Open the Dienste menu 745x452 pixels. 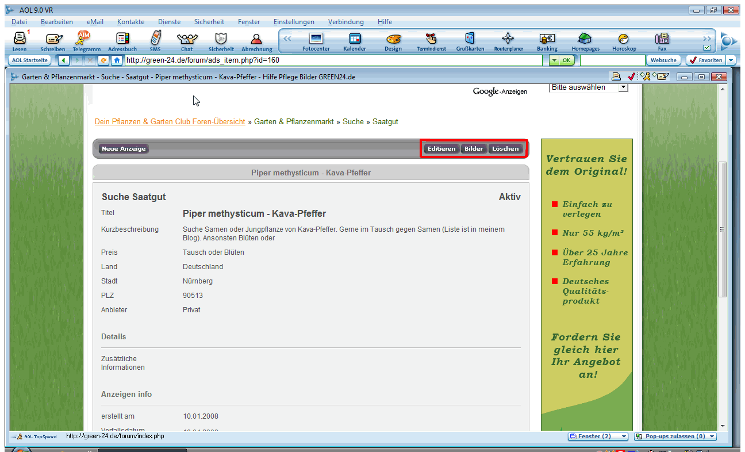[x=169, y=22]
